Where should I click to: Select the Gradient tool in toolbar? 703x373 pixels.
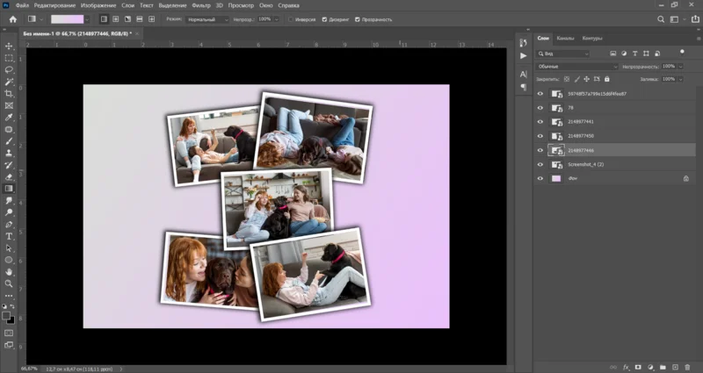coord(9,188)
